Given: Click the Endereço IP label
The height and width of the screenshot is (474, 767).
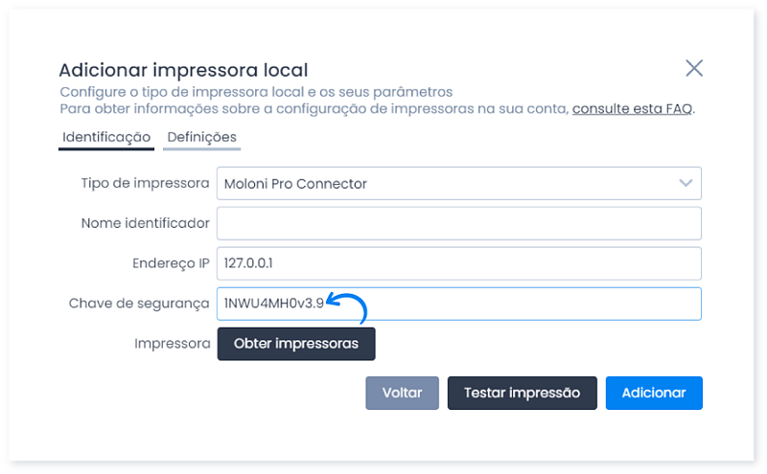Looking at the screenshot, I should point(171,263).
